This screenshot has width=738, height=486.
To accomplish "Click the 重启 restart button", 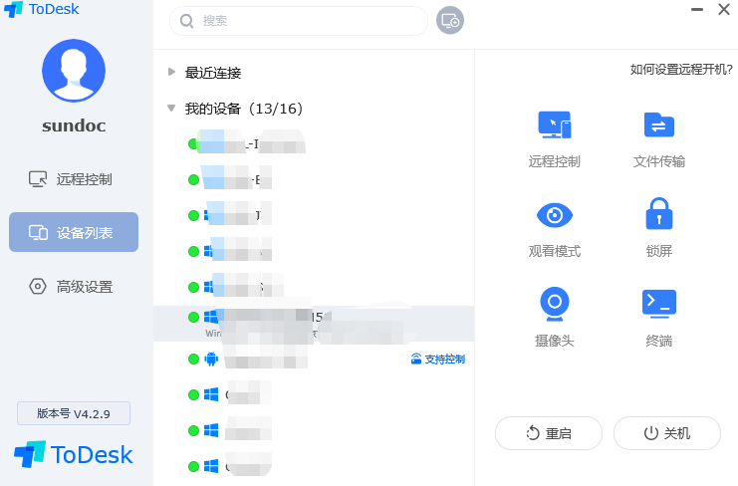I will 549,433.
